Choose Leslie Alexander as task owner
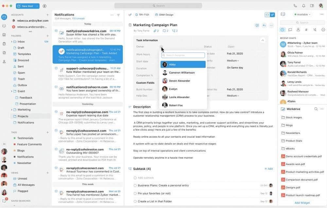Viewport: 327px width, 208px height. pos(179,97)
